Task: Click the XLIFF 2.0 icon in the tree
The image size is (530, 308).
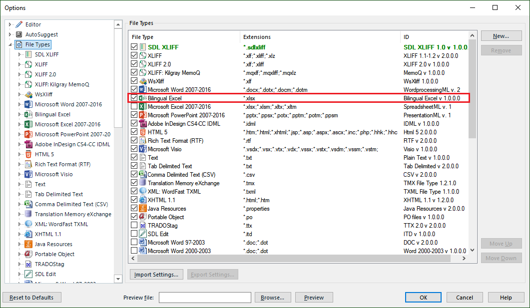Action: point(29,74)
